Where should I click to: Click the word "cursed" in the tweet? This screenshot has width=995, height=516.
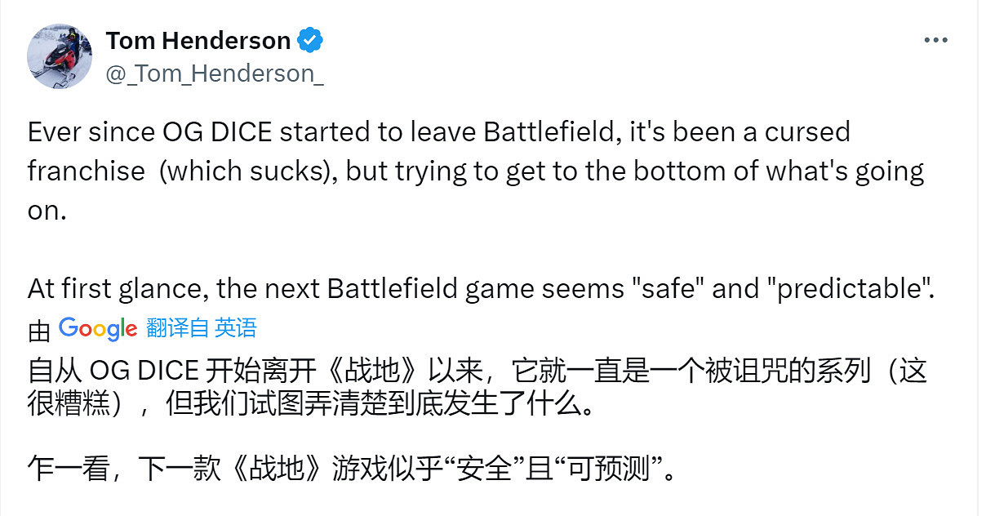784,132
